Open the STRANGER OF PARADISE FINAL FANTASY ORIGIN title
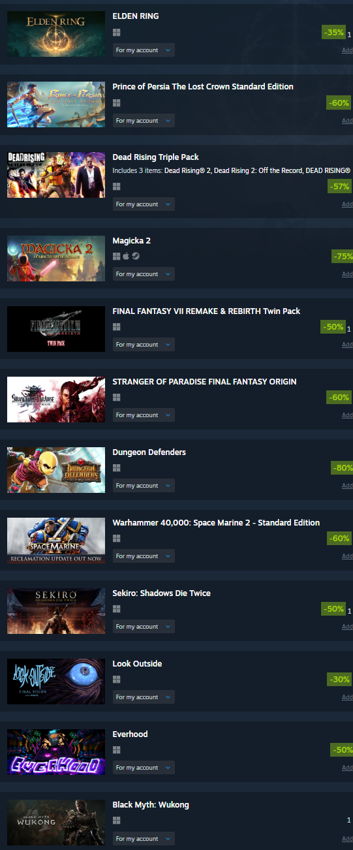Screen dimensions: 353x850 tap(204, 382)
